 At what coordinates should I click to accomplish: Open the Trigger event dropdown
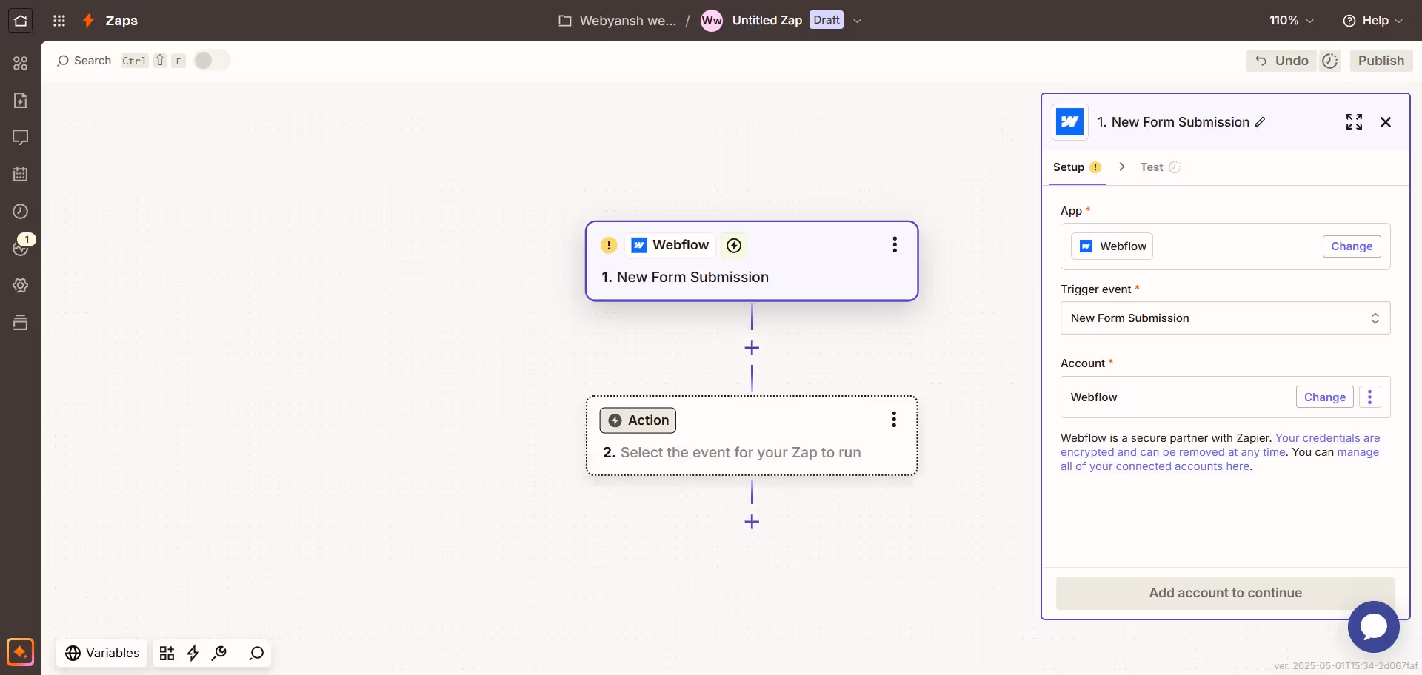(1225, 318)
